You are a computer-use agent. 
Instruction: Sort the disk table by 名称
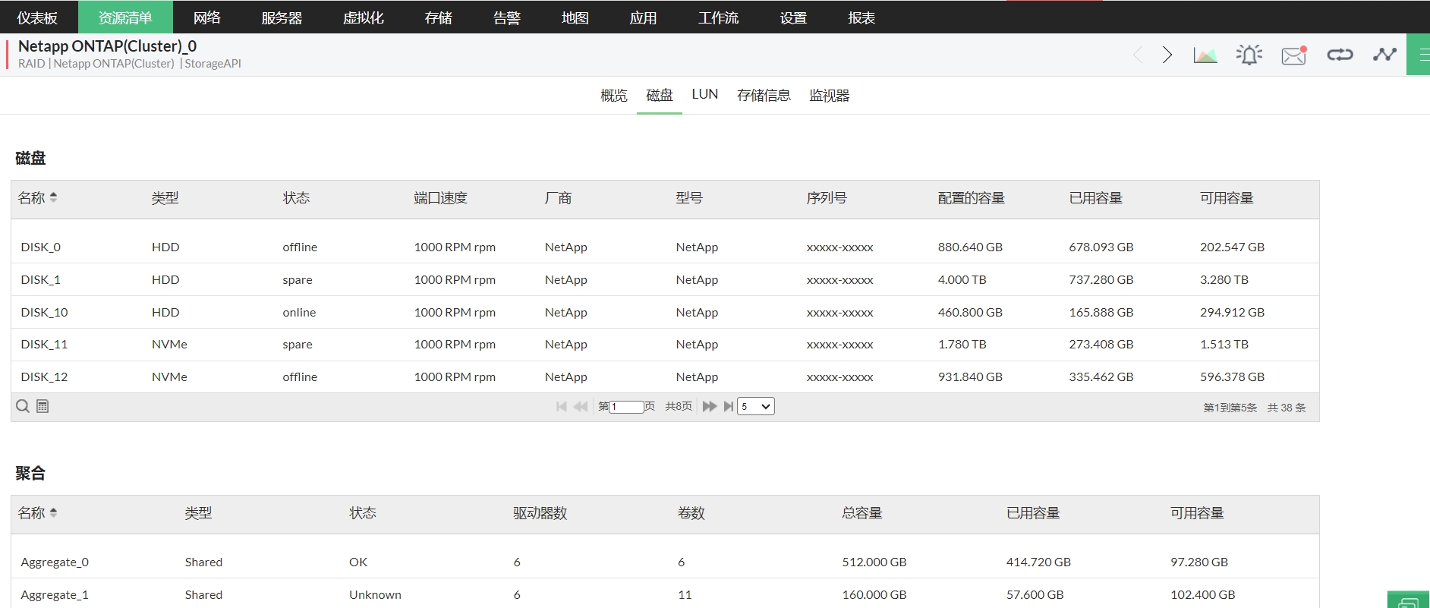click(37, 198)
